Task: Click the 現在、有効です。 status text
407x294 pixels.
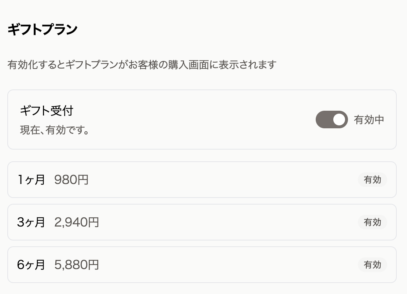Action: click(55, 130)
